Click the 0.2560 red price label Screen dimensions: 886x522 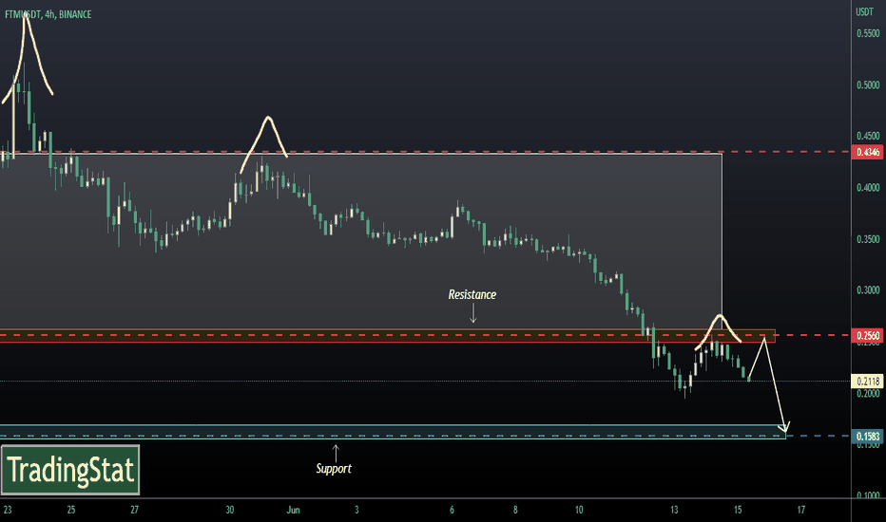click(867, 336)
